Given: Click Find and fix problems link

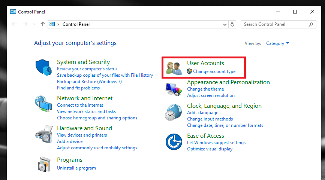Looking at the screenshot, I should (78, 88).
